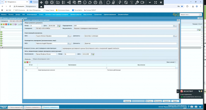Open the Финансы menu
The height and width of the screenshot is (110, 206).
click(x=4, y=14)
